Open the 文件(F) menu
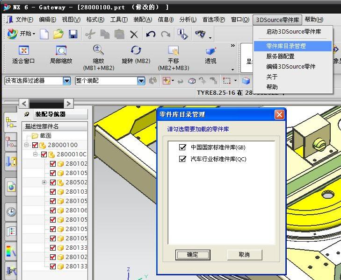This screenshot has width=341, height=280. tap(24, 20)
